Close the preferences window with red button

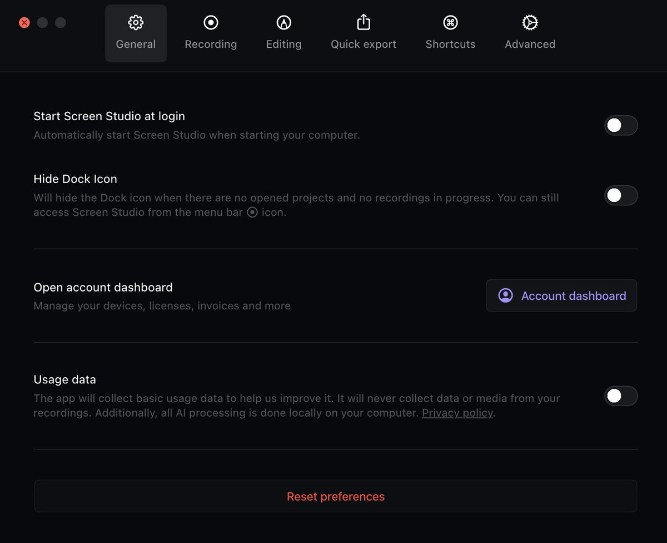point(24,23)
